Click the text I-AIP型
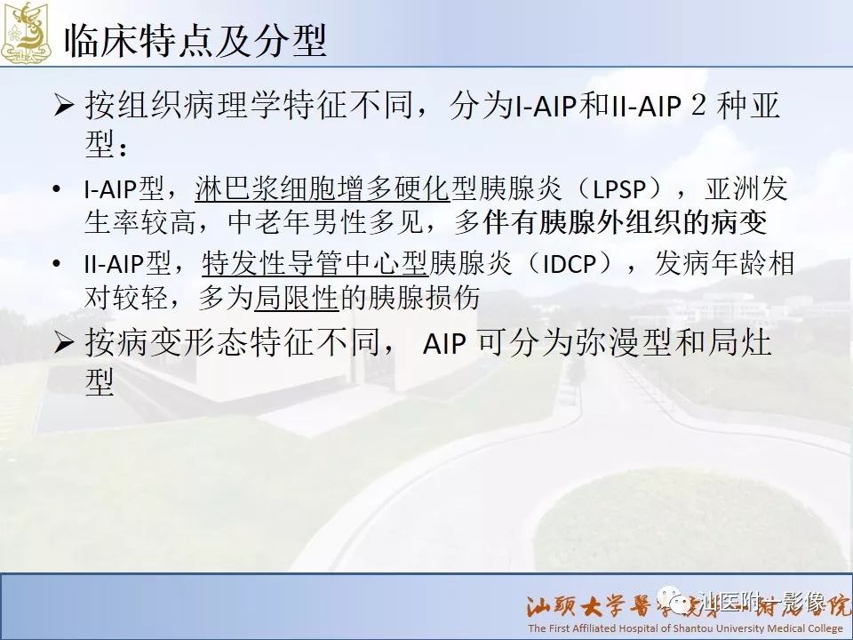This screenshot has height=640, width=853. point(124,188)
